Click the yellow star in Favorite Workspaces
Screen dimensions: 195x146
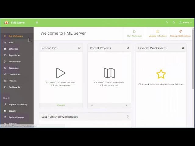[161, 74]
